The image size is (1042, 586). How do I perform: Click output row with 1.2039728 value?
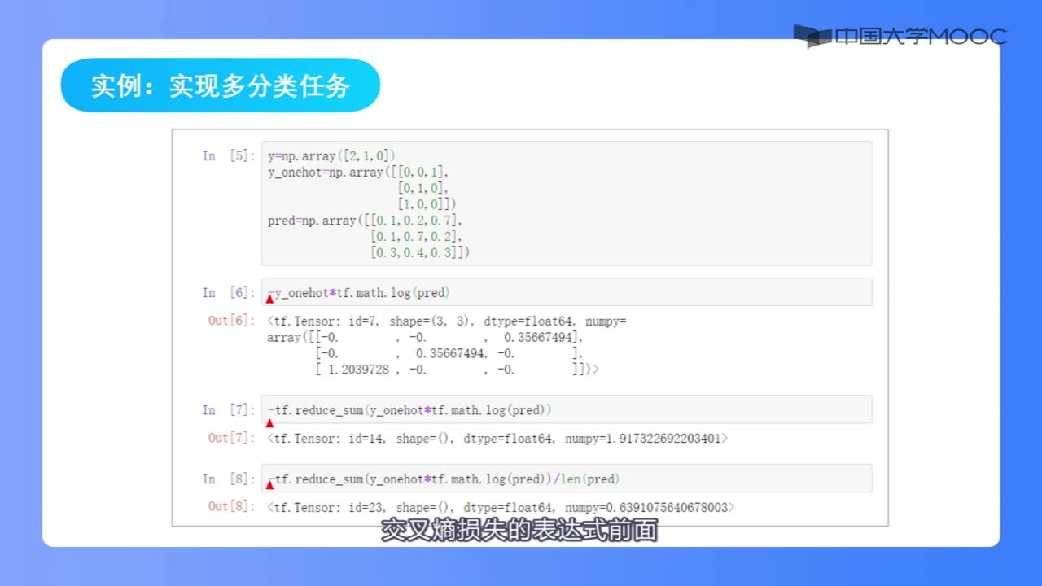coord(456,370)
